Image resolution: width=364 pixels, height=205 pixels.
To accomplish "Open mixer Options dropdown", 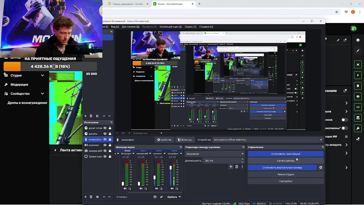I will 174,197.
